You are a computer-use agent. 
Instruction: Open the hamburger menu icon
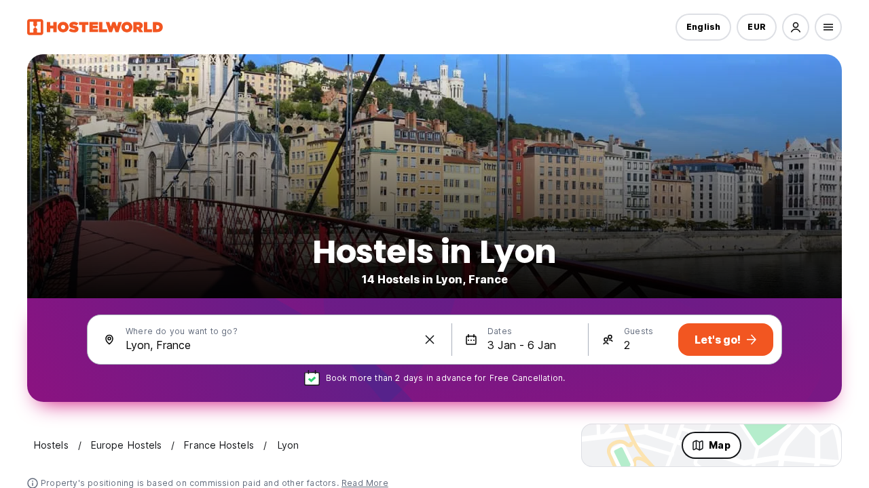[x=828, y=27]
